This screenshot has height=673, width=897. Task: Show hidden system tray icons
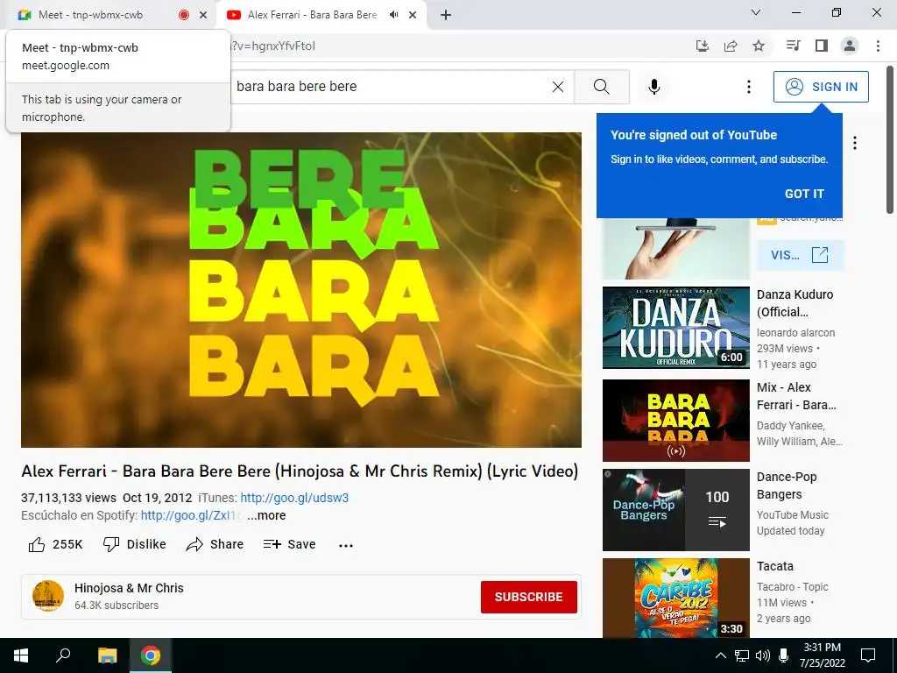tap(721, 655)
